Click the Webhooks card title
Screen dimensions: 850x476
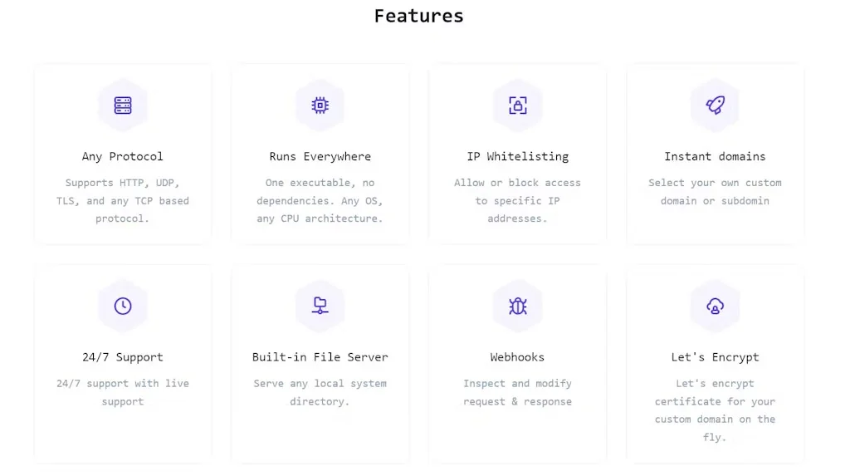(x=517, y=357)
